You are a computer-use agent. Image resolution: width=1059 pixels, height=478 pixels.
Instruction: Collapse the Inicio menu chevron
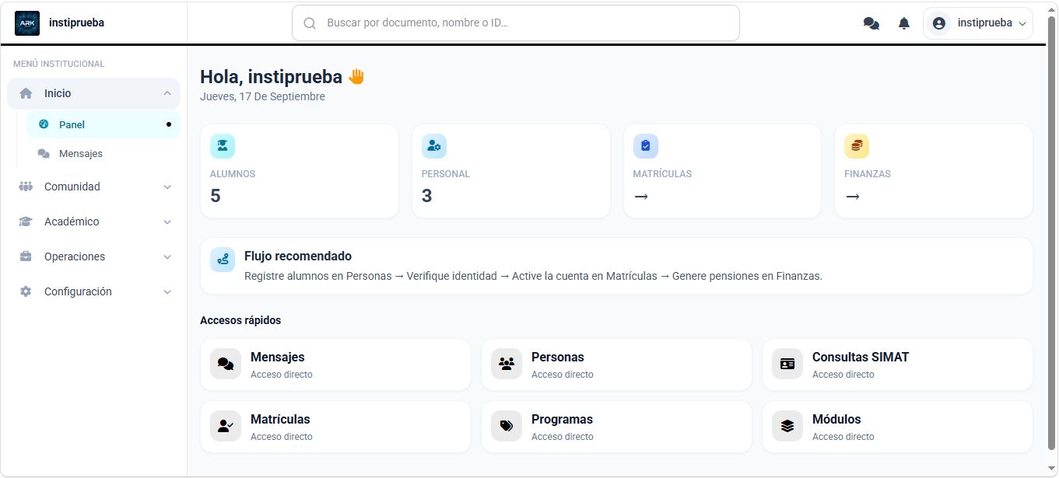click(x=167, y=93)
